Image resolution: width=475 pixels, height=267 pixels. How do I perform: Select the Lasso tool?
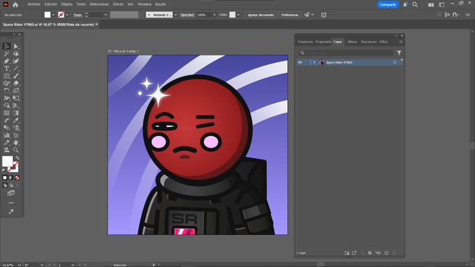pyautogui.click(x=16, y=54)
